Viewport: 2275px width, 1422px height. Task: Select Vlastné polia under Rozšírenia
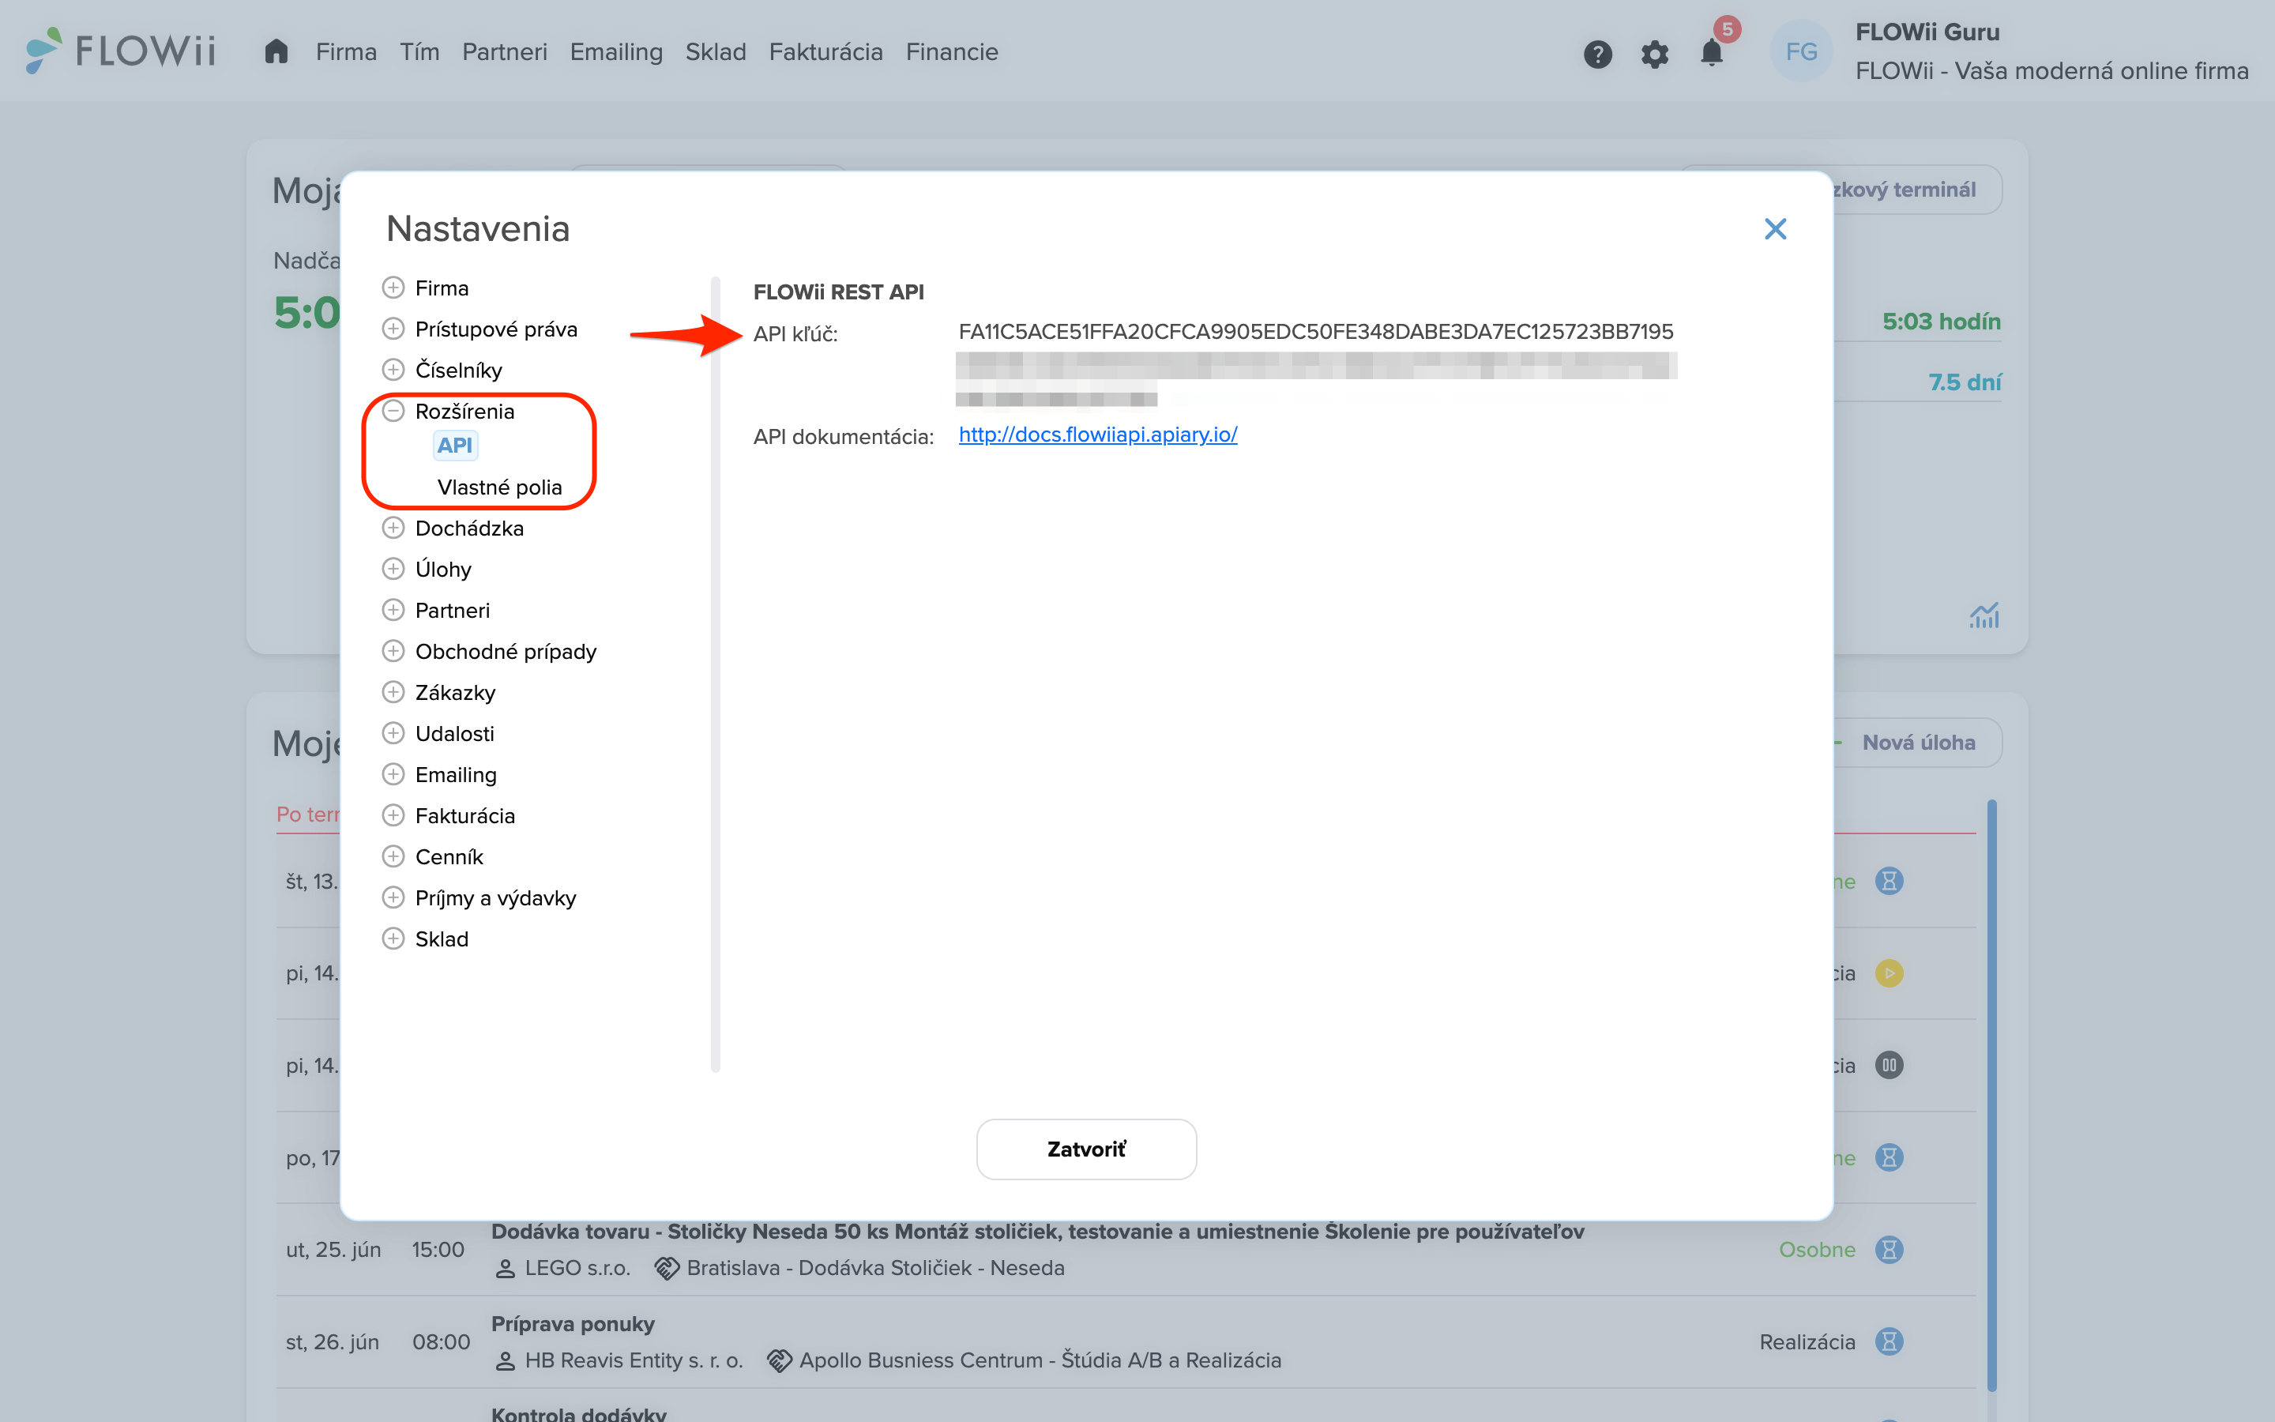click(499, 487)
